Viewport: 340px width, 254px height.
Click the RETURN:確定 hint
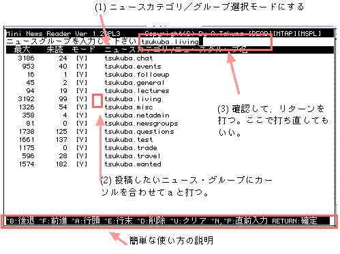click(294, 221)
